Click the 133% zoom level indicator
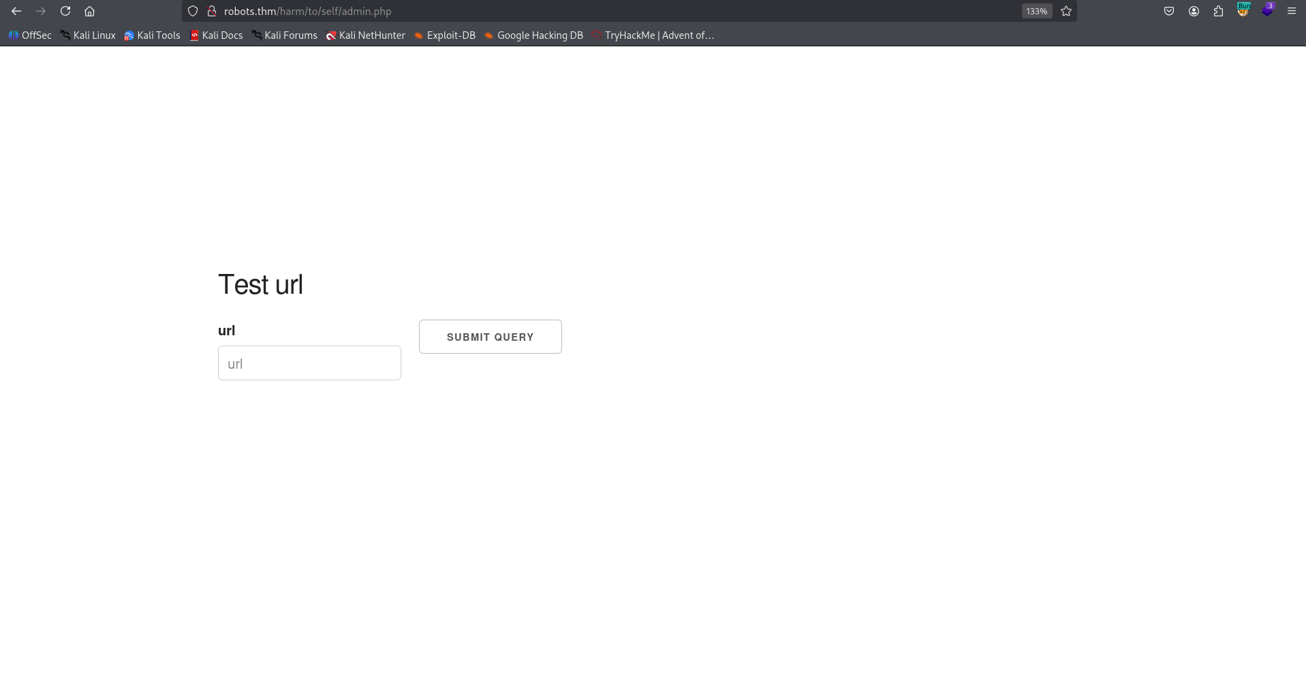Viewport: 1306px width, 674px height. coord(1036,11)
